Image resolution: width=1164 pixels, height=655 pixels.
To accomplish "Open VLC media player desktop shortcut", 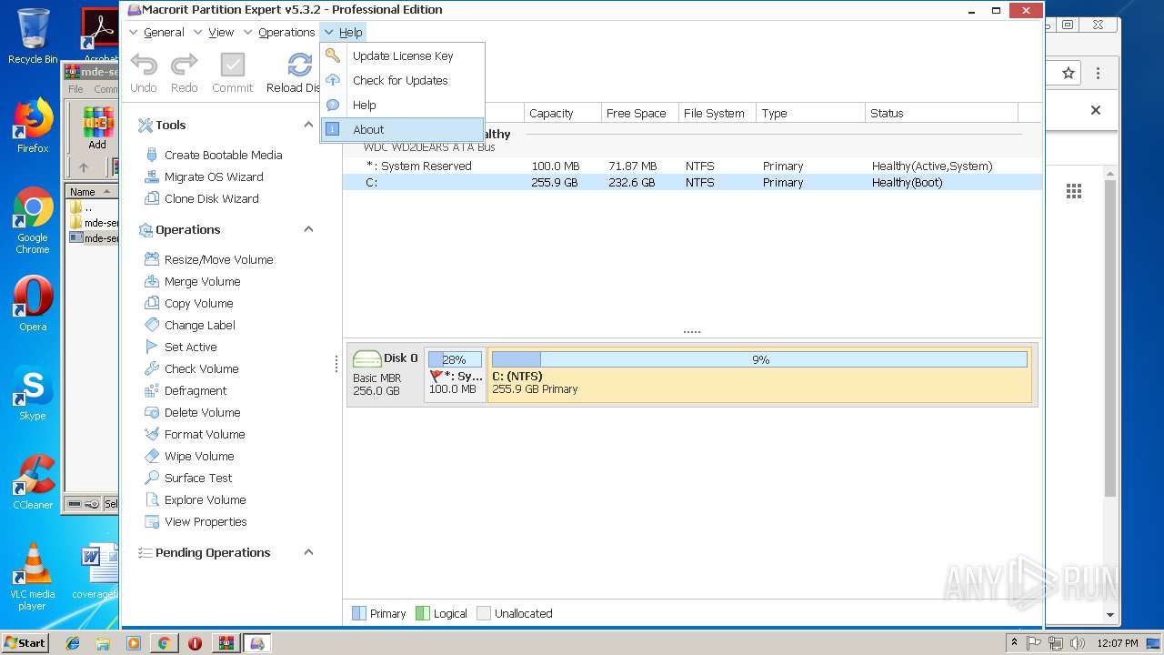I will 33,577.
